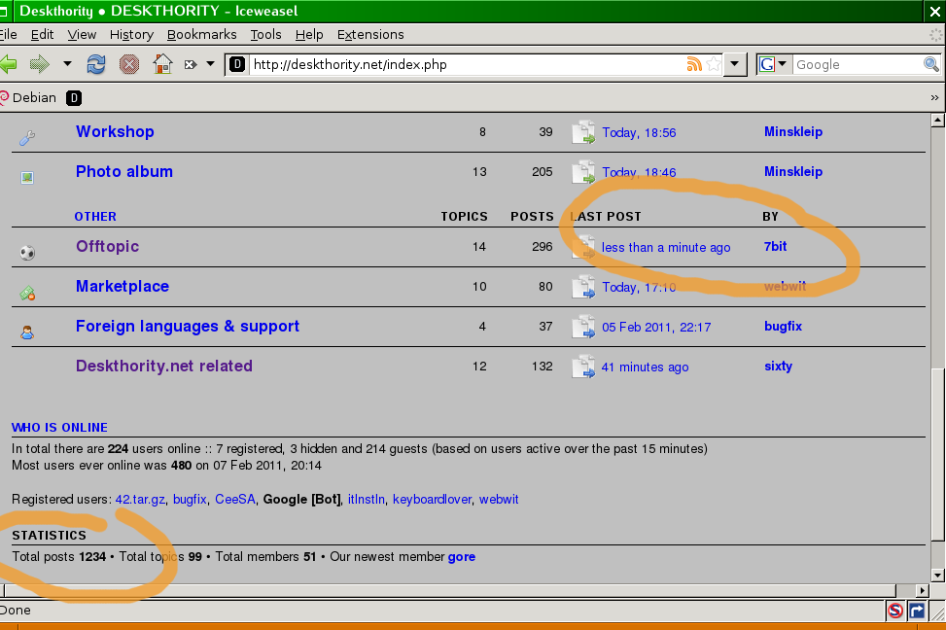Click the green forward navigation arrow

(x=39, y=65)
